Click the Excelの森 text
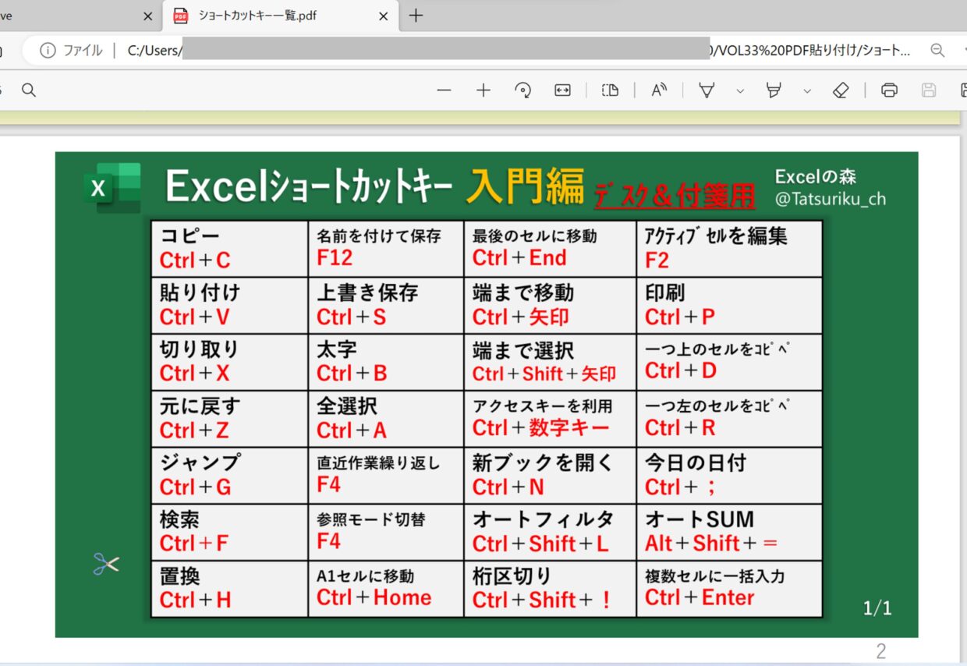 point(816,177)
